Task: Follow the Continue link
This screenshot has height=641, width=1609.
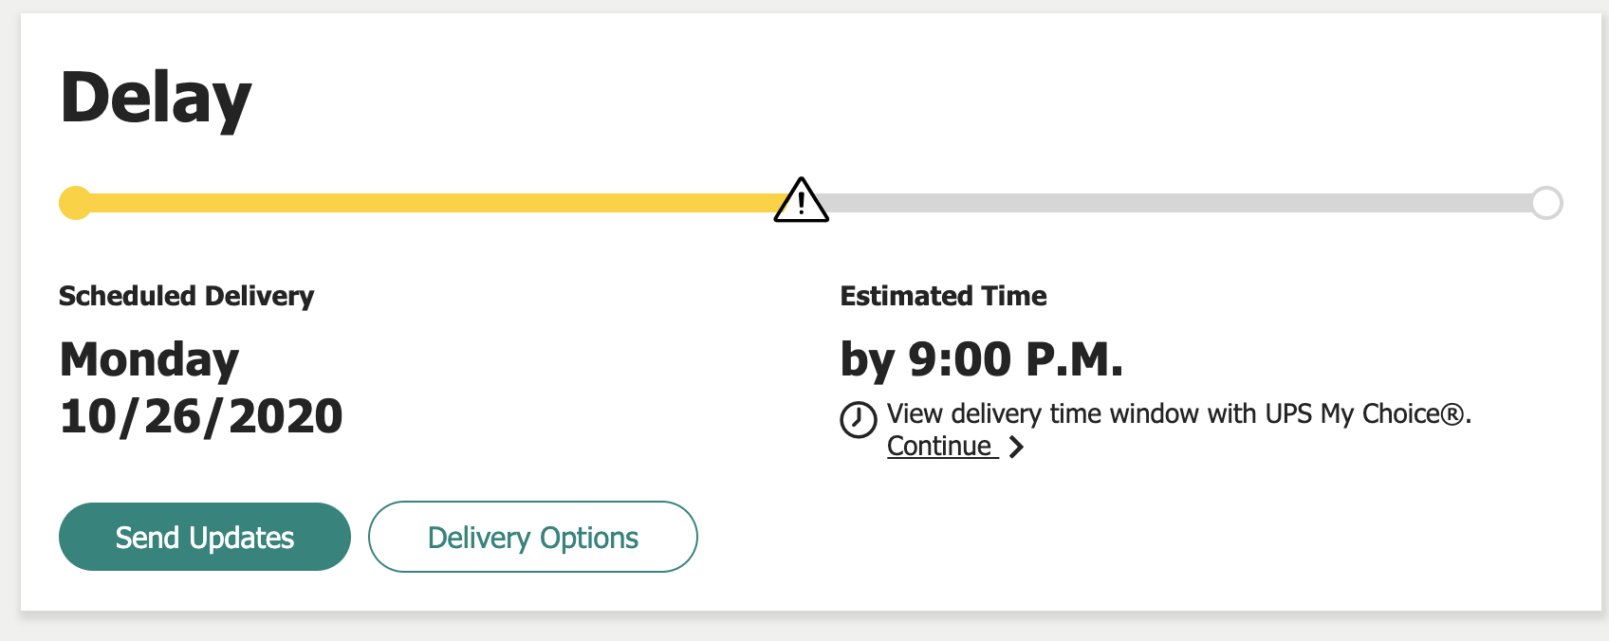Action: [x=939, y=447]
